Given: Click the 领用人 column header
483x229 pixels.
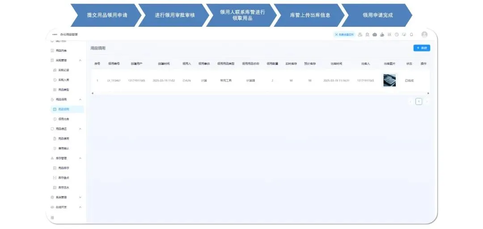Looking at the screenshot, I should pos(186,64).
